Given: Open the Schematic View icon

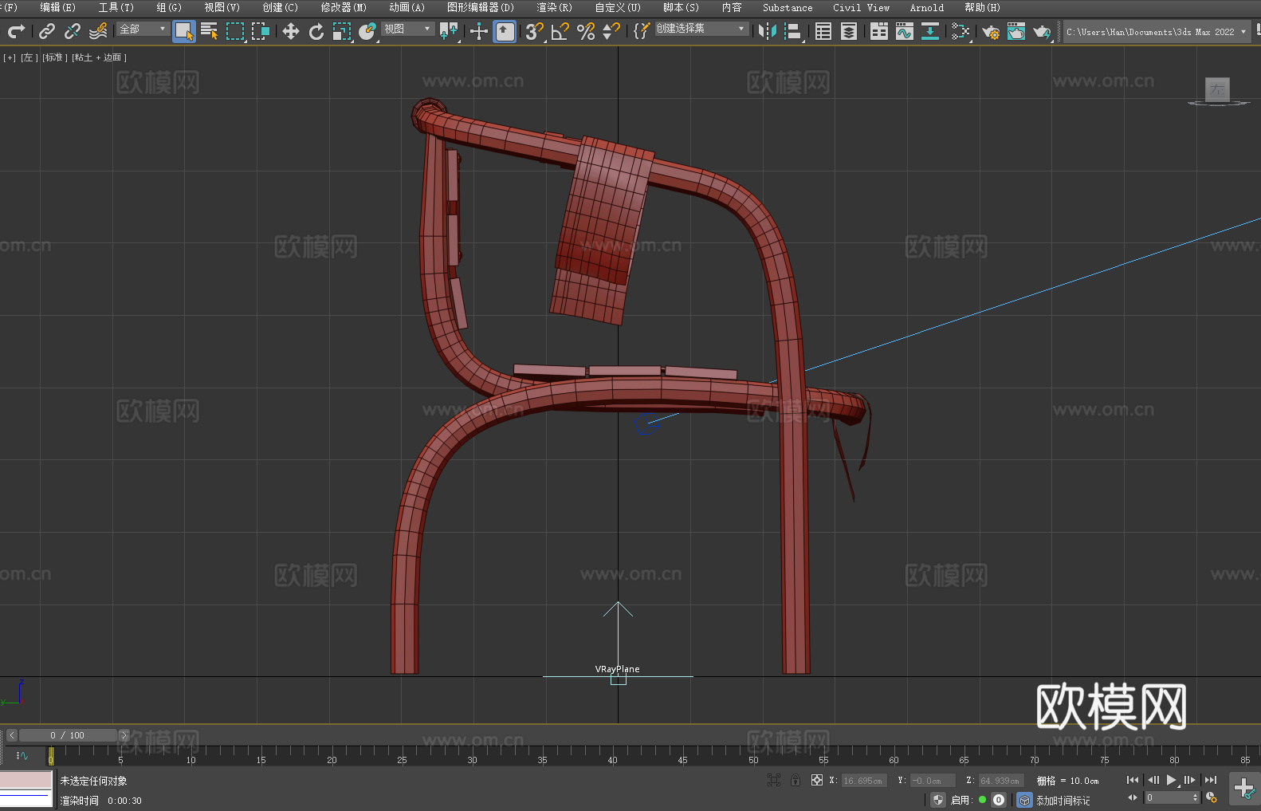Looking at the screenshot, I should click(960, 31).
